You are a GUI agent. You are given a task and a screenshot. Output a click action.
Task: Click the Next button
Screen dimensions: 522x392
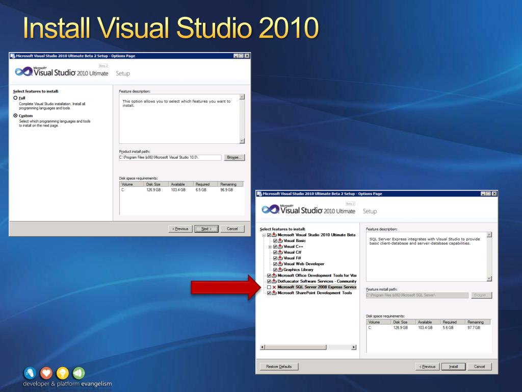pos(206,229)
